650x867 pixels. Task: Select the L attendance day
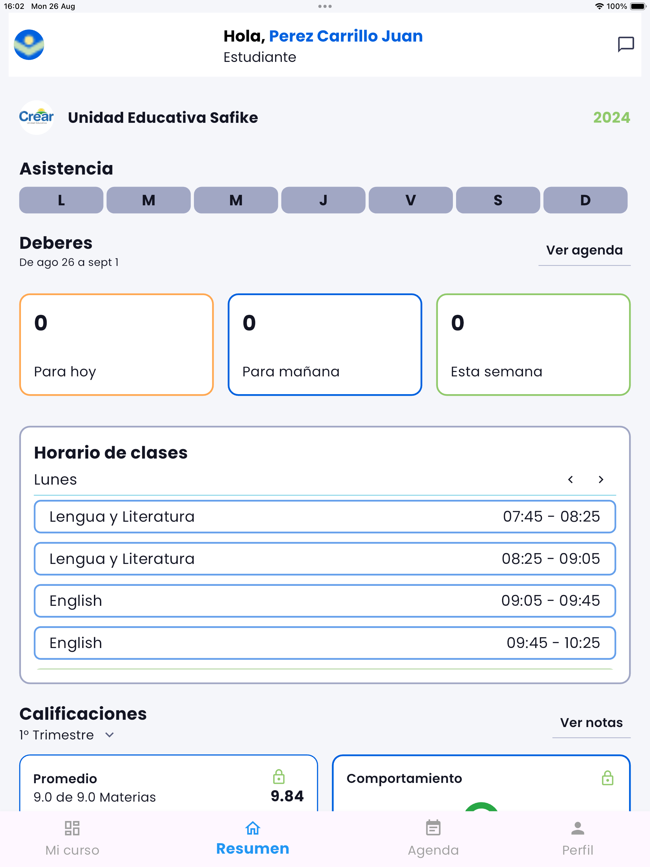[x=61, y=200]
